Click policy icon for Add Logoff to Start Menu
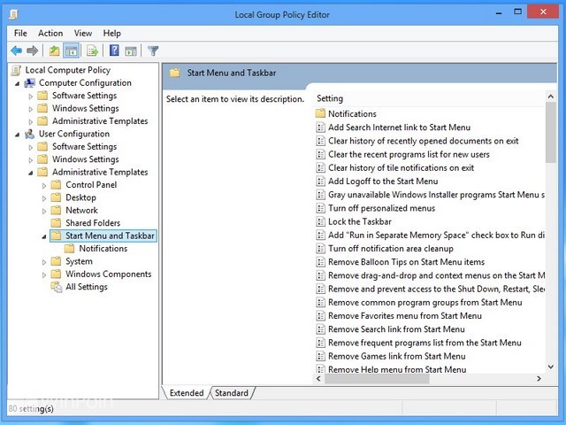The width and height of the screenshot is (566, 425). click(320, 181)
